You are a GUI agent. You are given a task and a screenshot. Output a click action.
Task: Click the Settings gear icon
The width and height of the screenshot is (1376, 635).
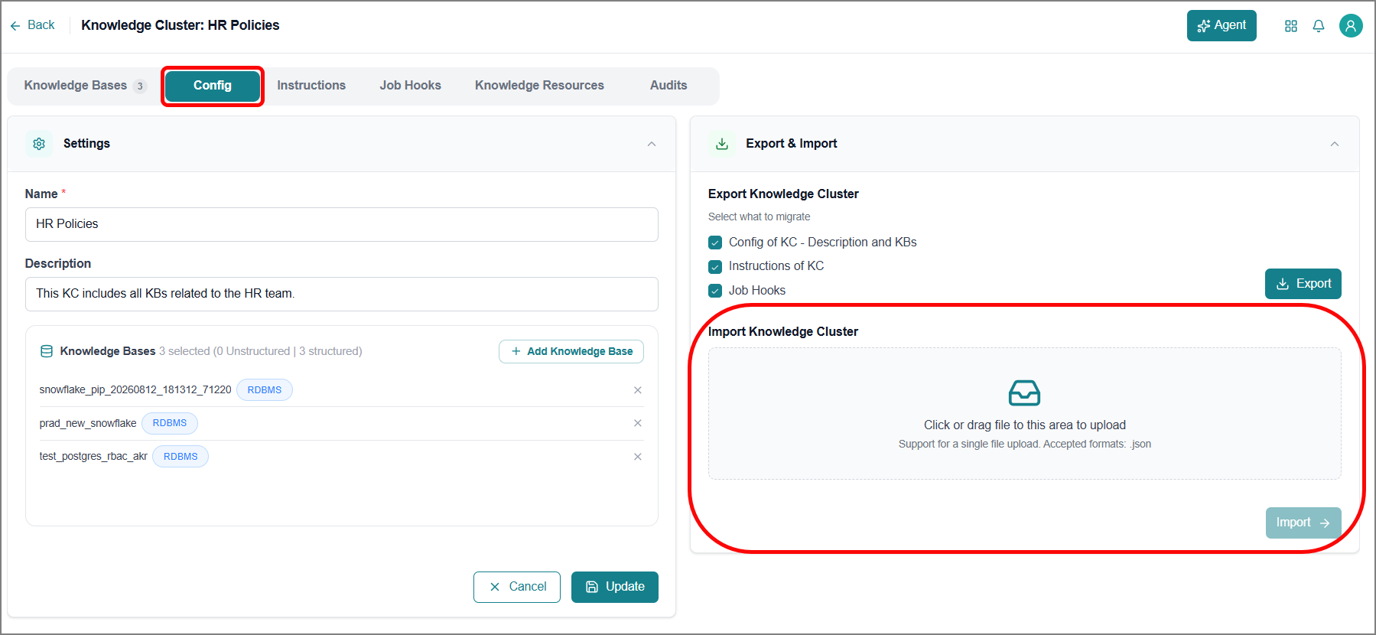point(39,144)
